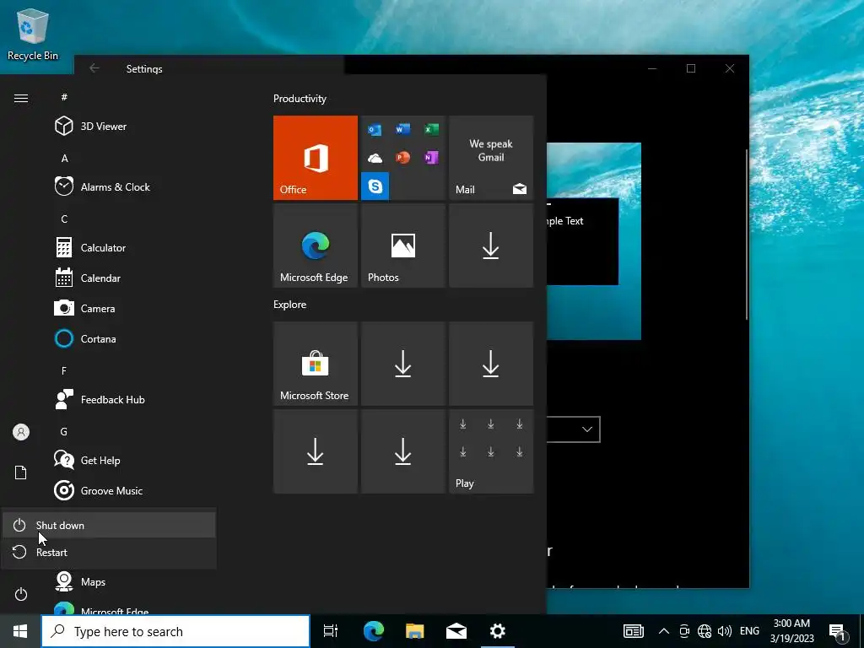Screen dimensions: 864x648
Task: Open the Microsoft Store tile
Action: [316, 364]
